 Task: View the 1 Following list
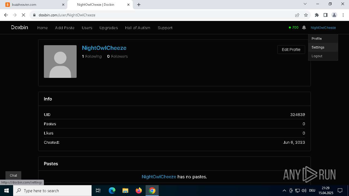(92, 56)
